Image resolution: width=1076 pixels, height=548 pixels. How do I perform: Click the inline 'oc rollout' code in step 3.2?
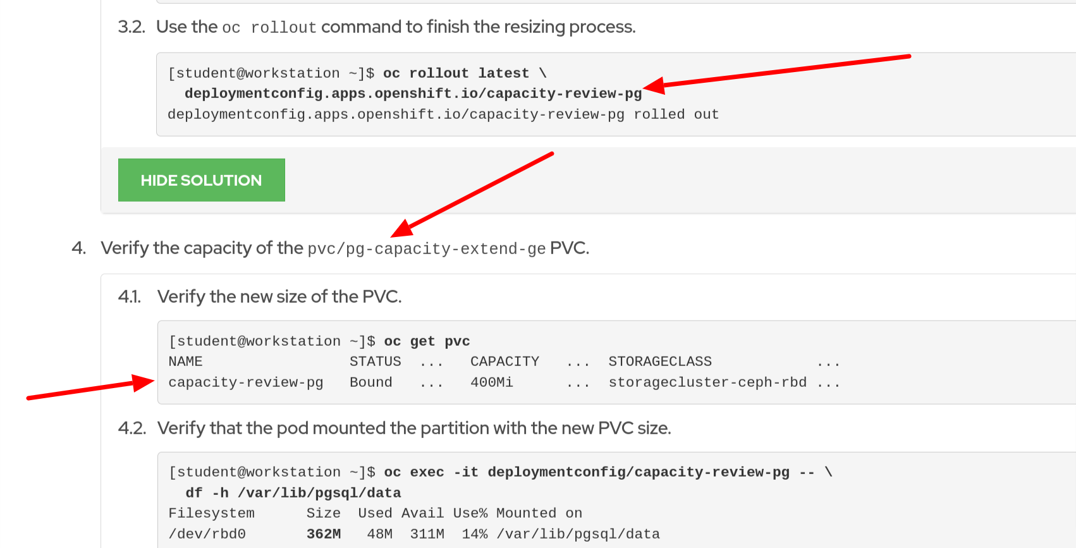269,28
